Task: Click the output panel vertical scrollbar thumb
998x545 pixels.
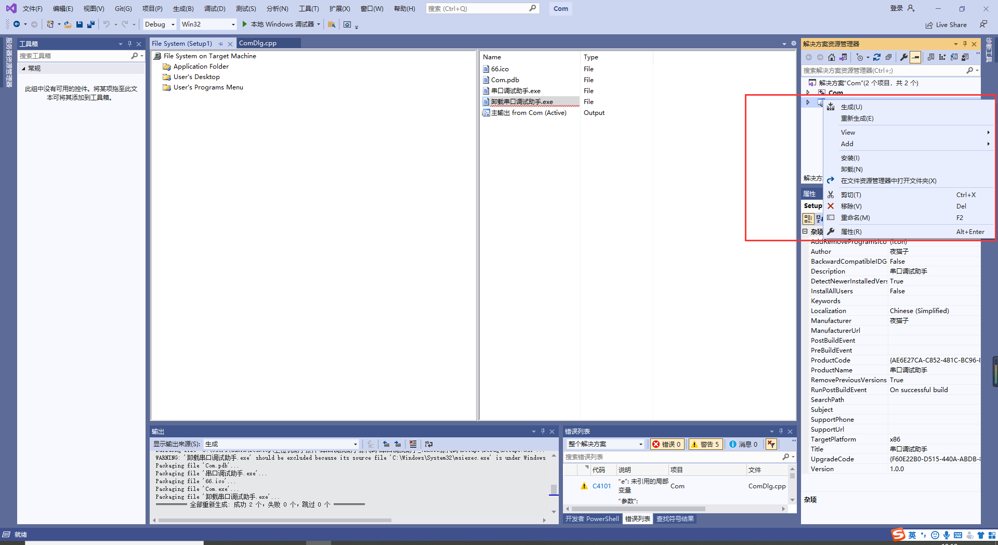Action: [554, 489]
